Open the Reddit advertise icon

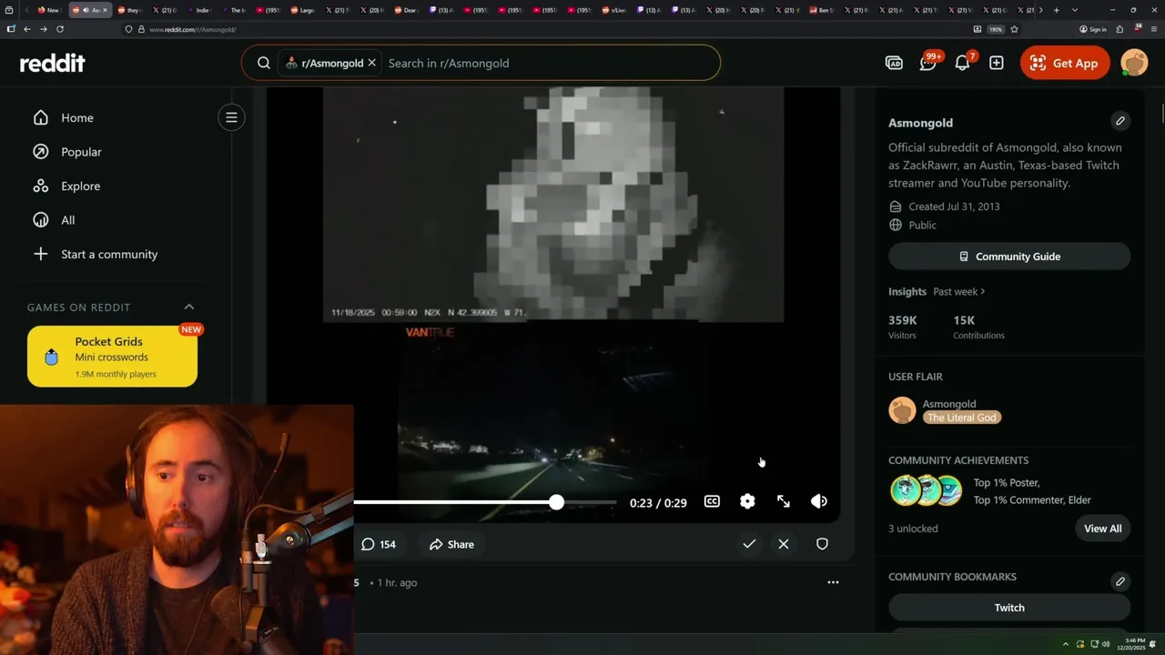[894, 63]
